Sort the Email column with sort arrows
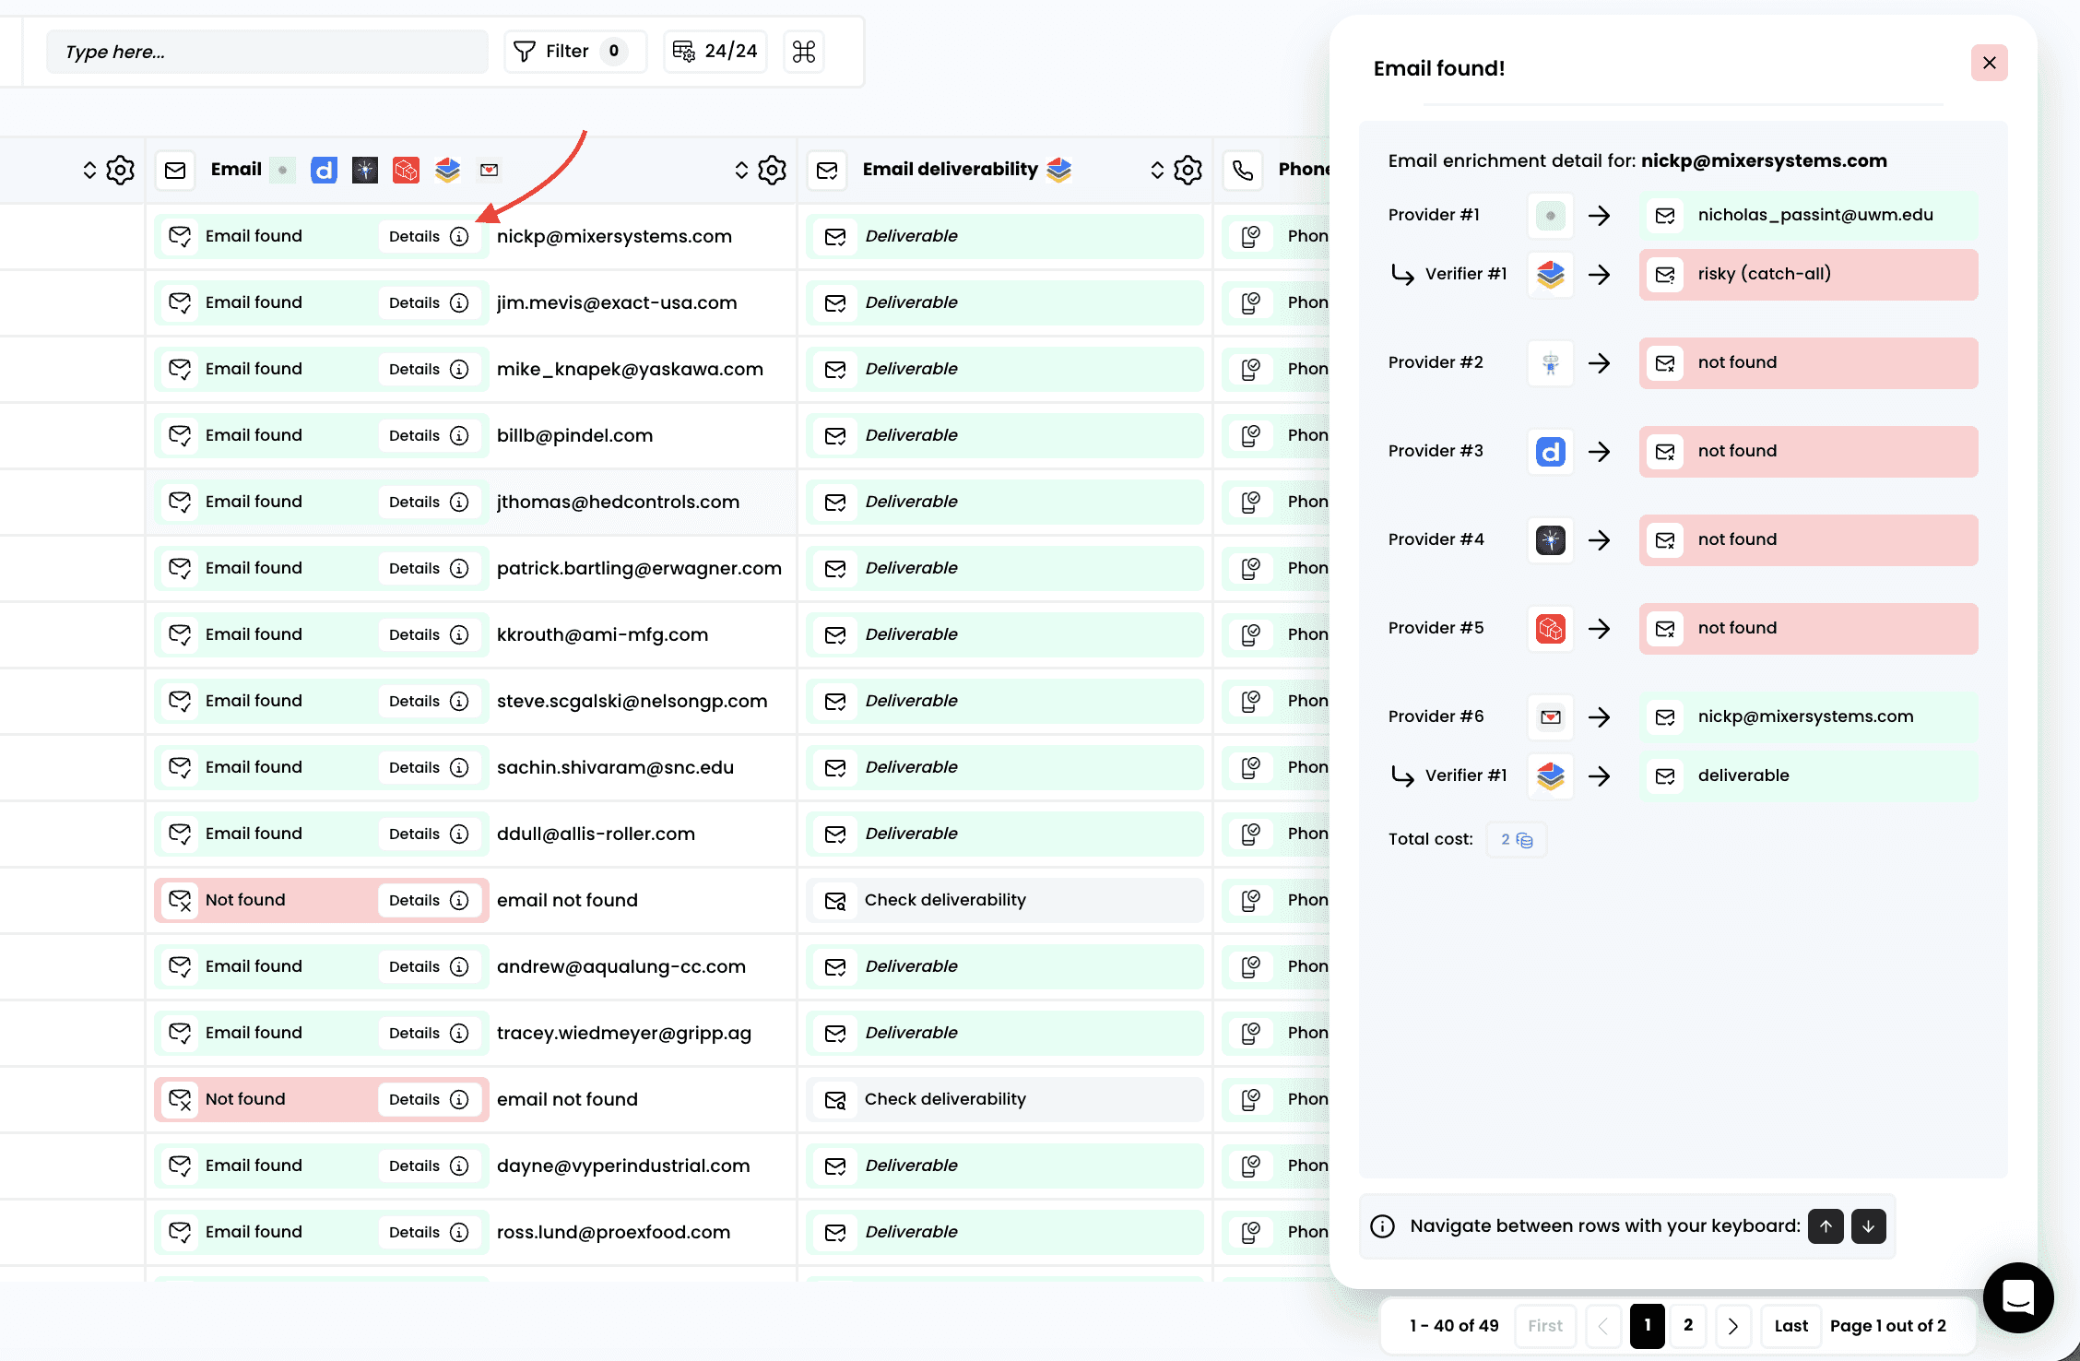This screenshot has height=1361, width=2080. point(740,170)
